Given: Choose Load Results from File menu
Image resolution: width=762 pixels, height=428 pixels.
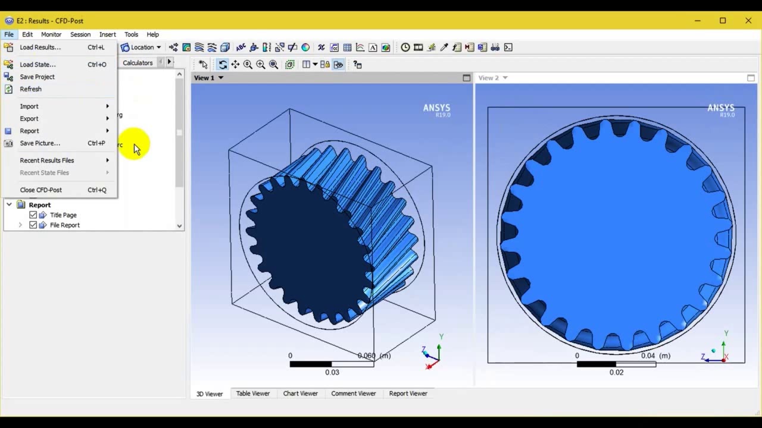Looking at the screenshot, I should coord(60,48).
